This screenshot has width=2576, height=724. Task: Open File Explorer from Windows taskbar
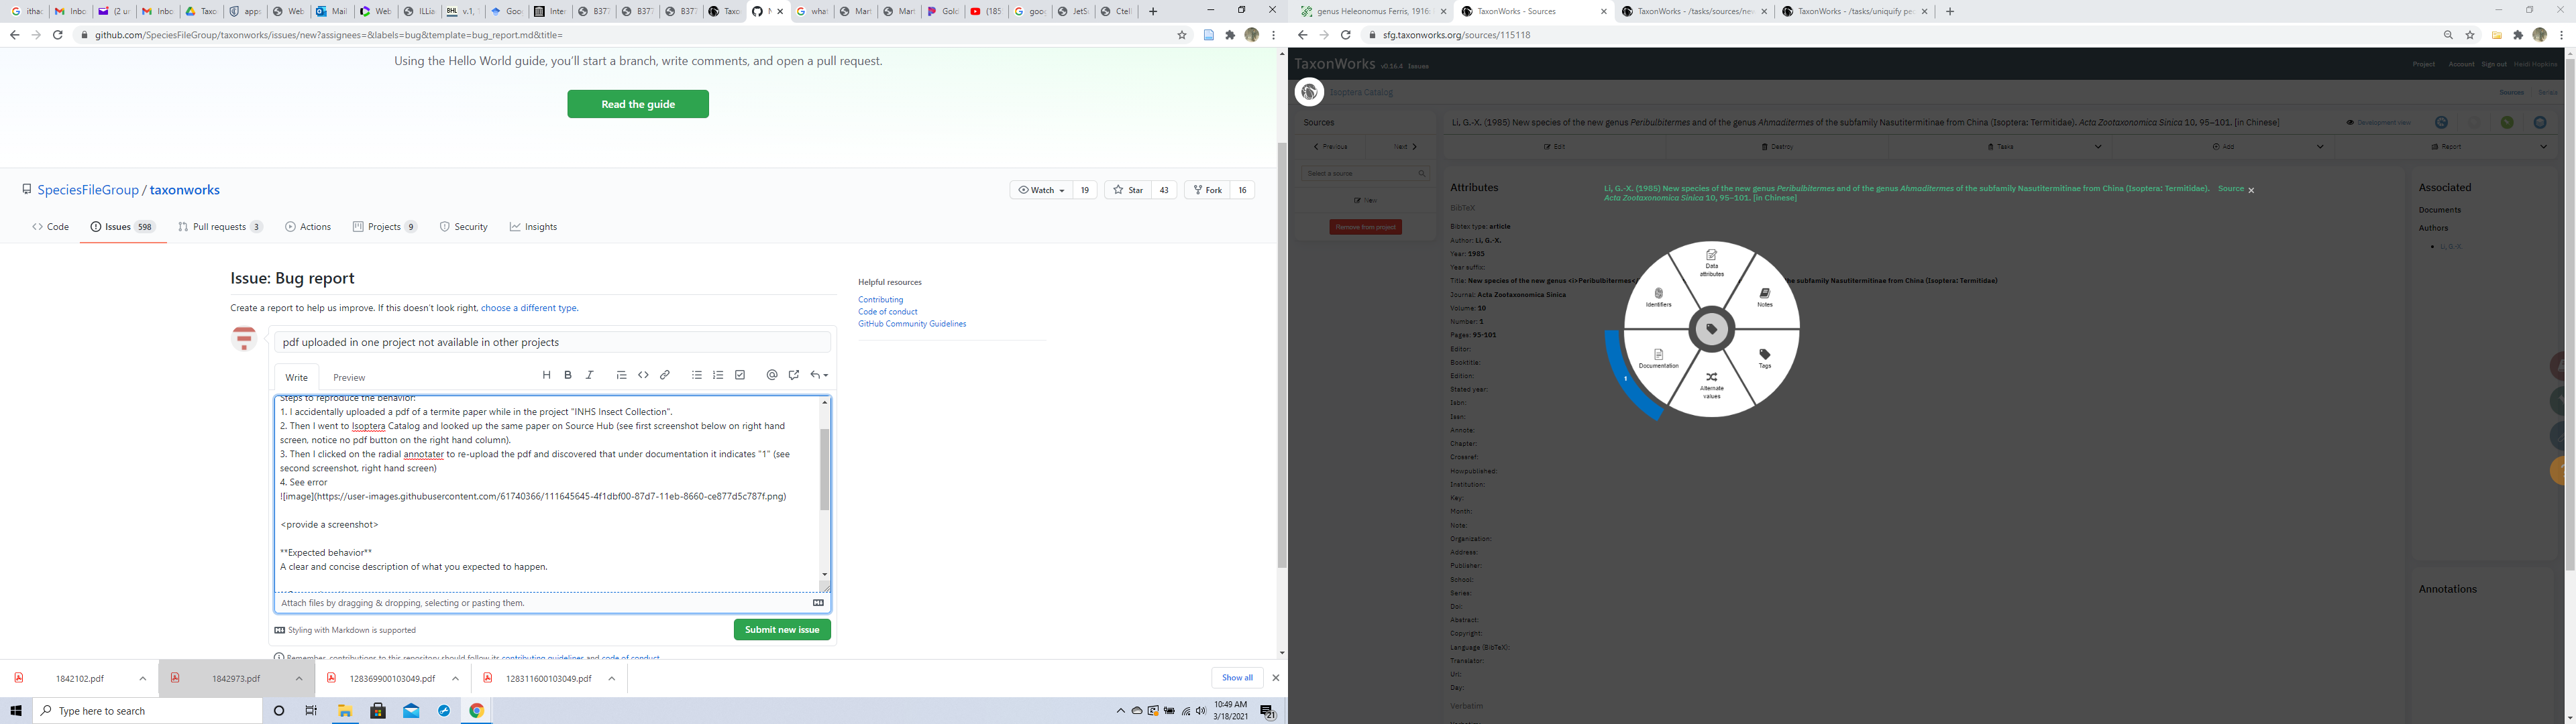pyautogui.click(x=345, y=711)
